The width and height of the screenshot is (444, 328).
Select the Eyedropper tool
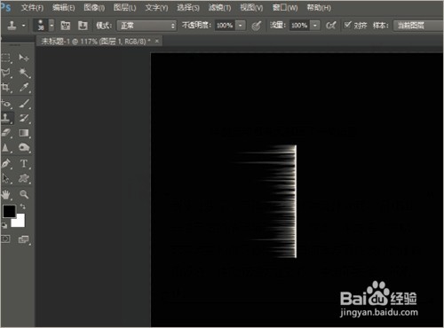point(24,88)
